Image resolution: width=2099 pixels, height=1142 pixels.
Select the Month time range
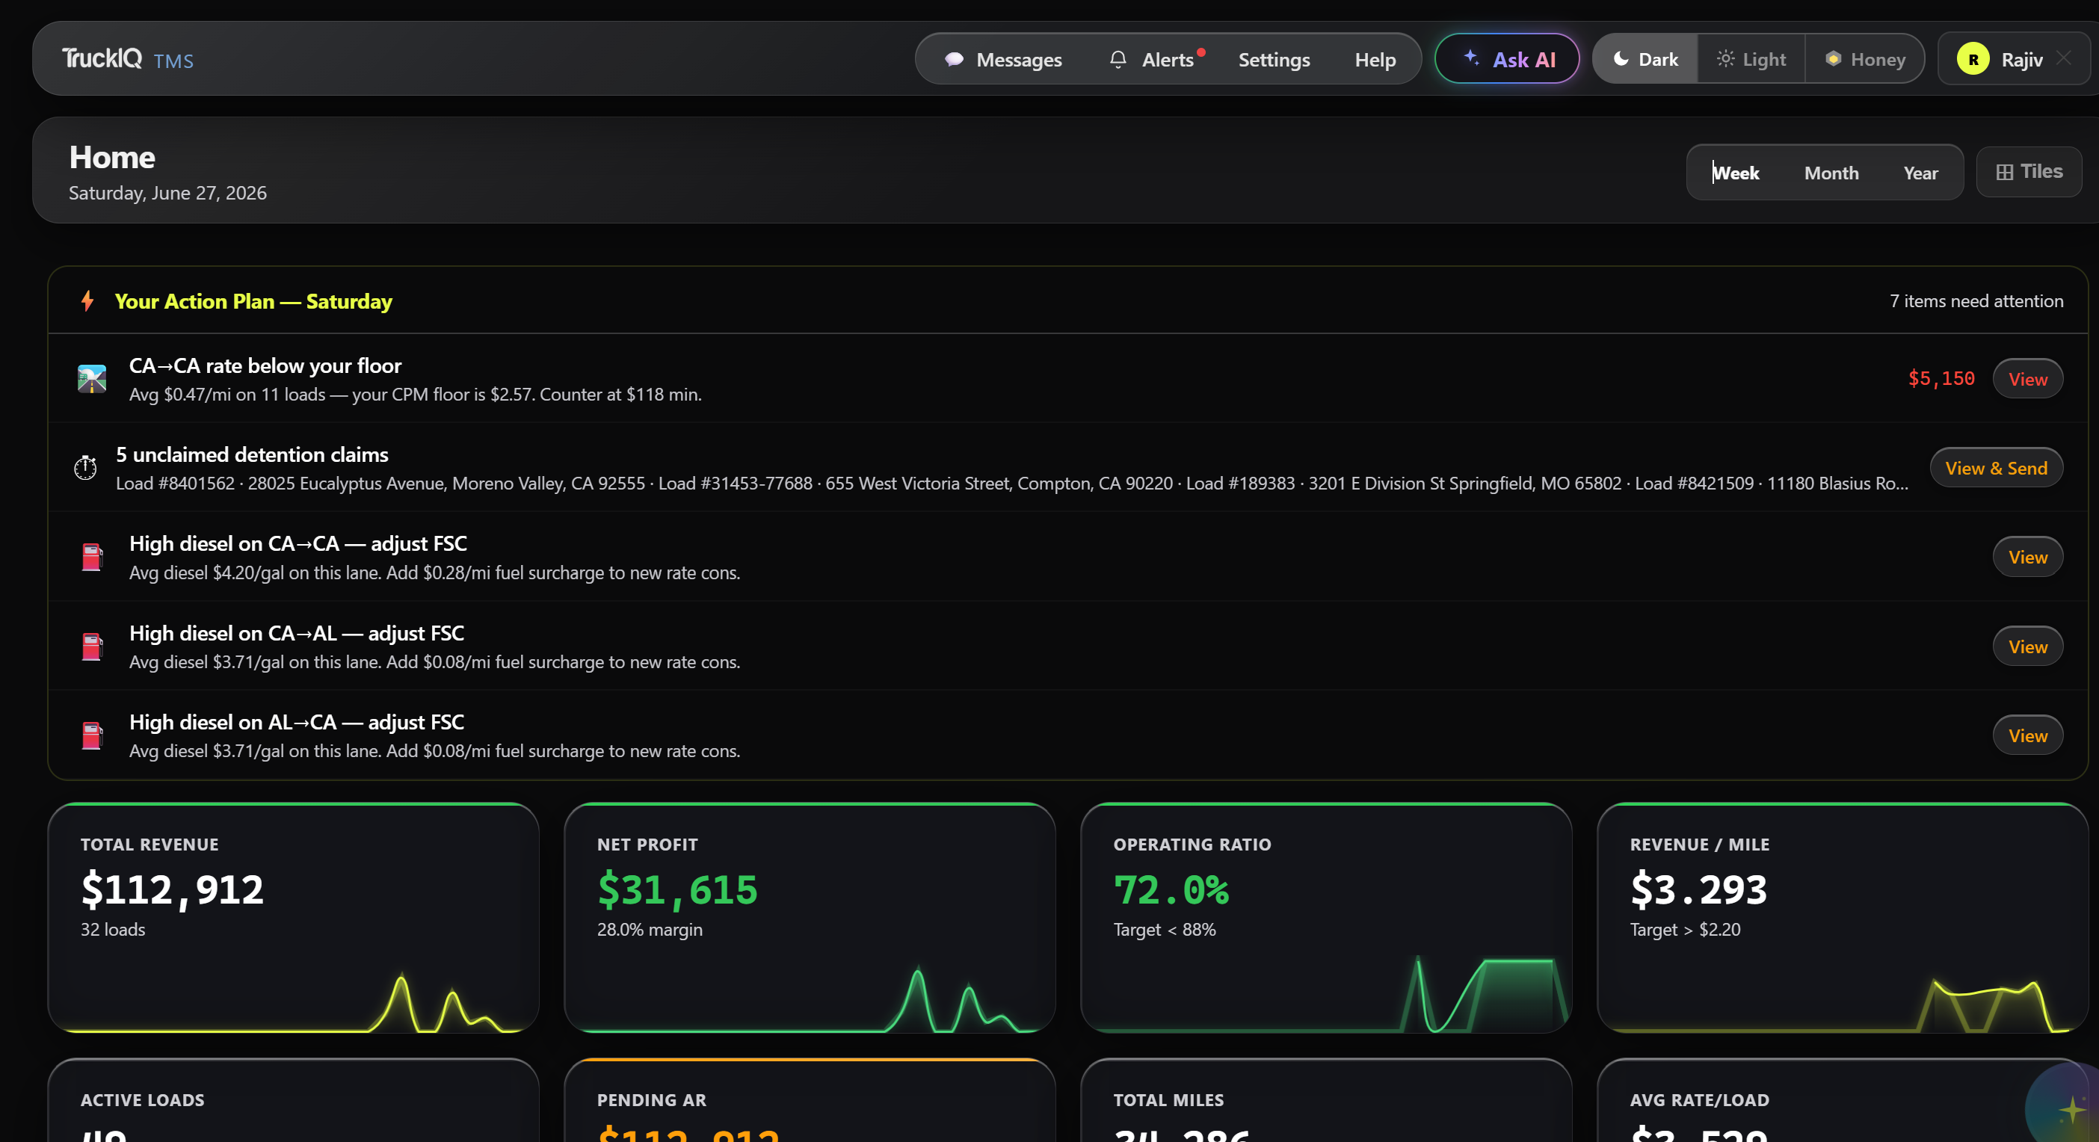click(1831, 173)
